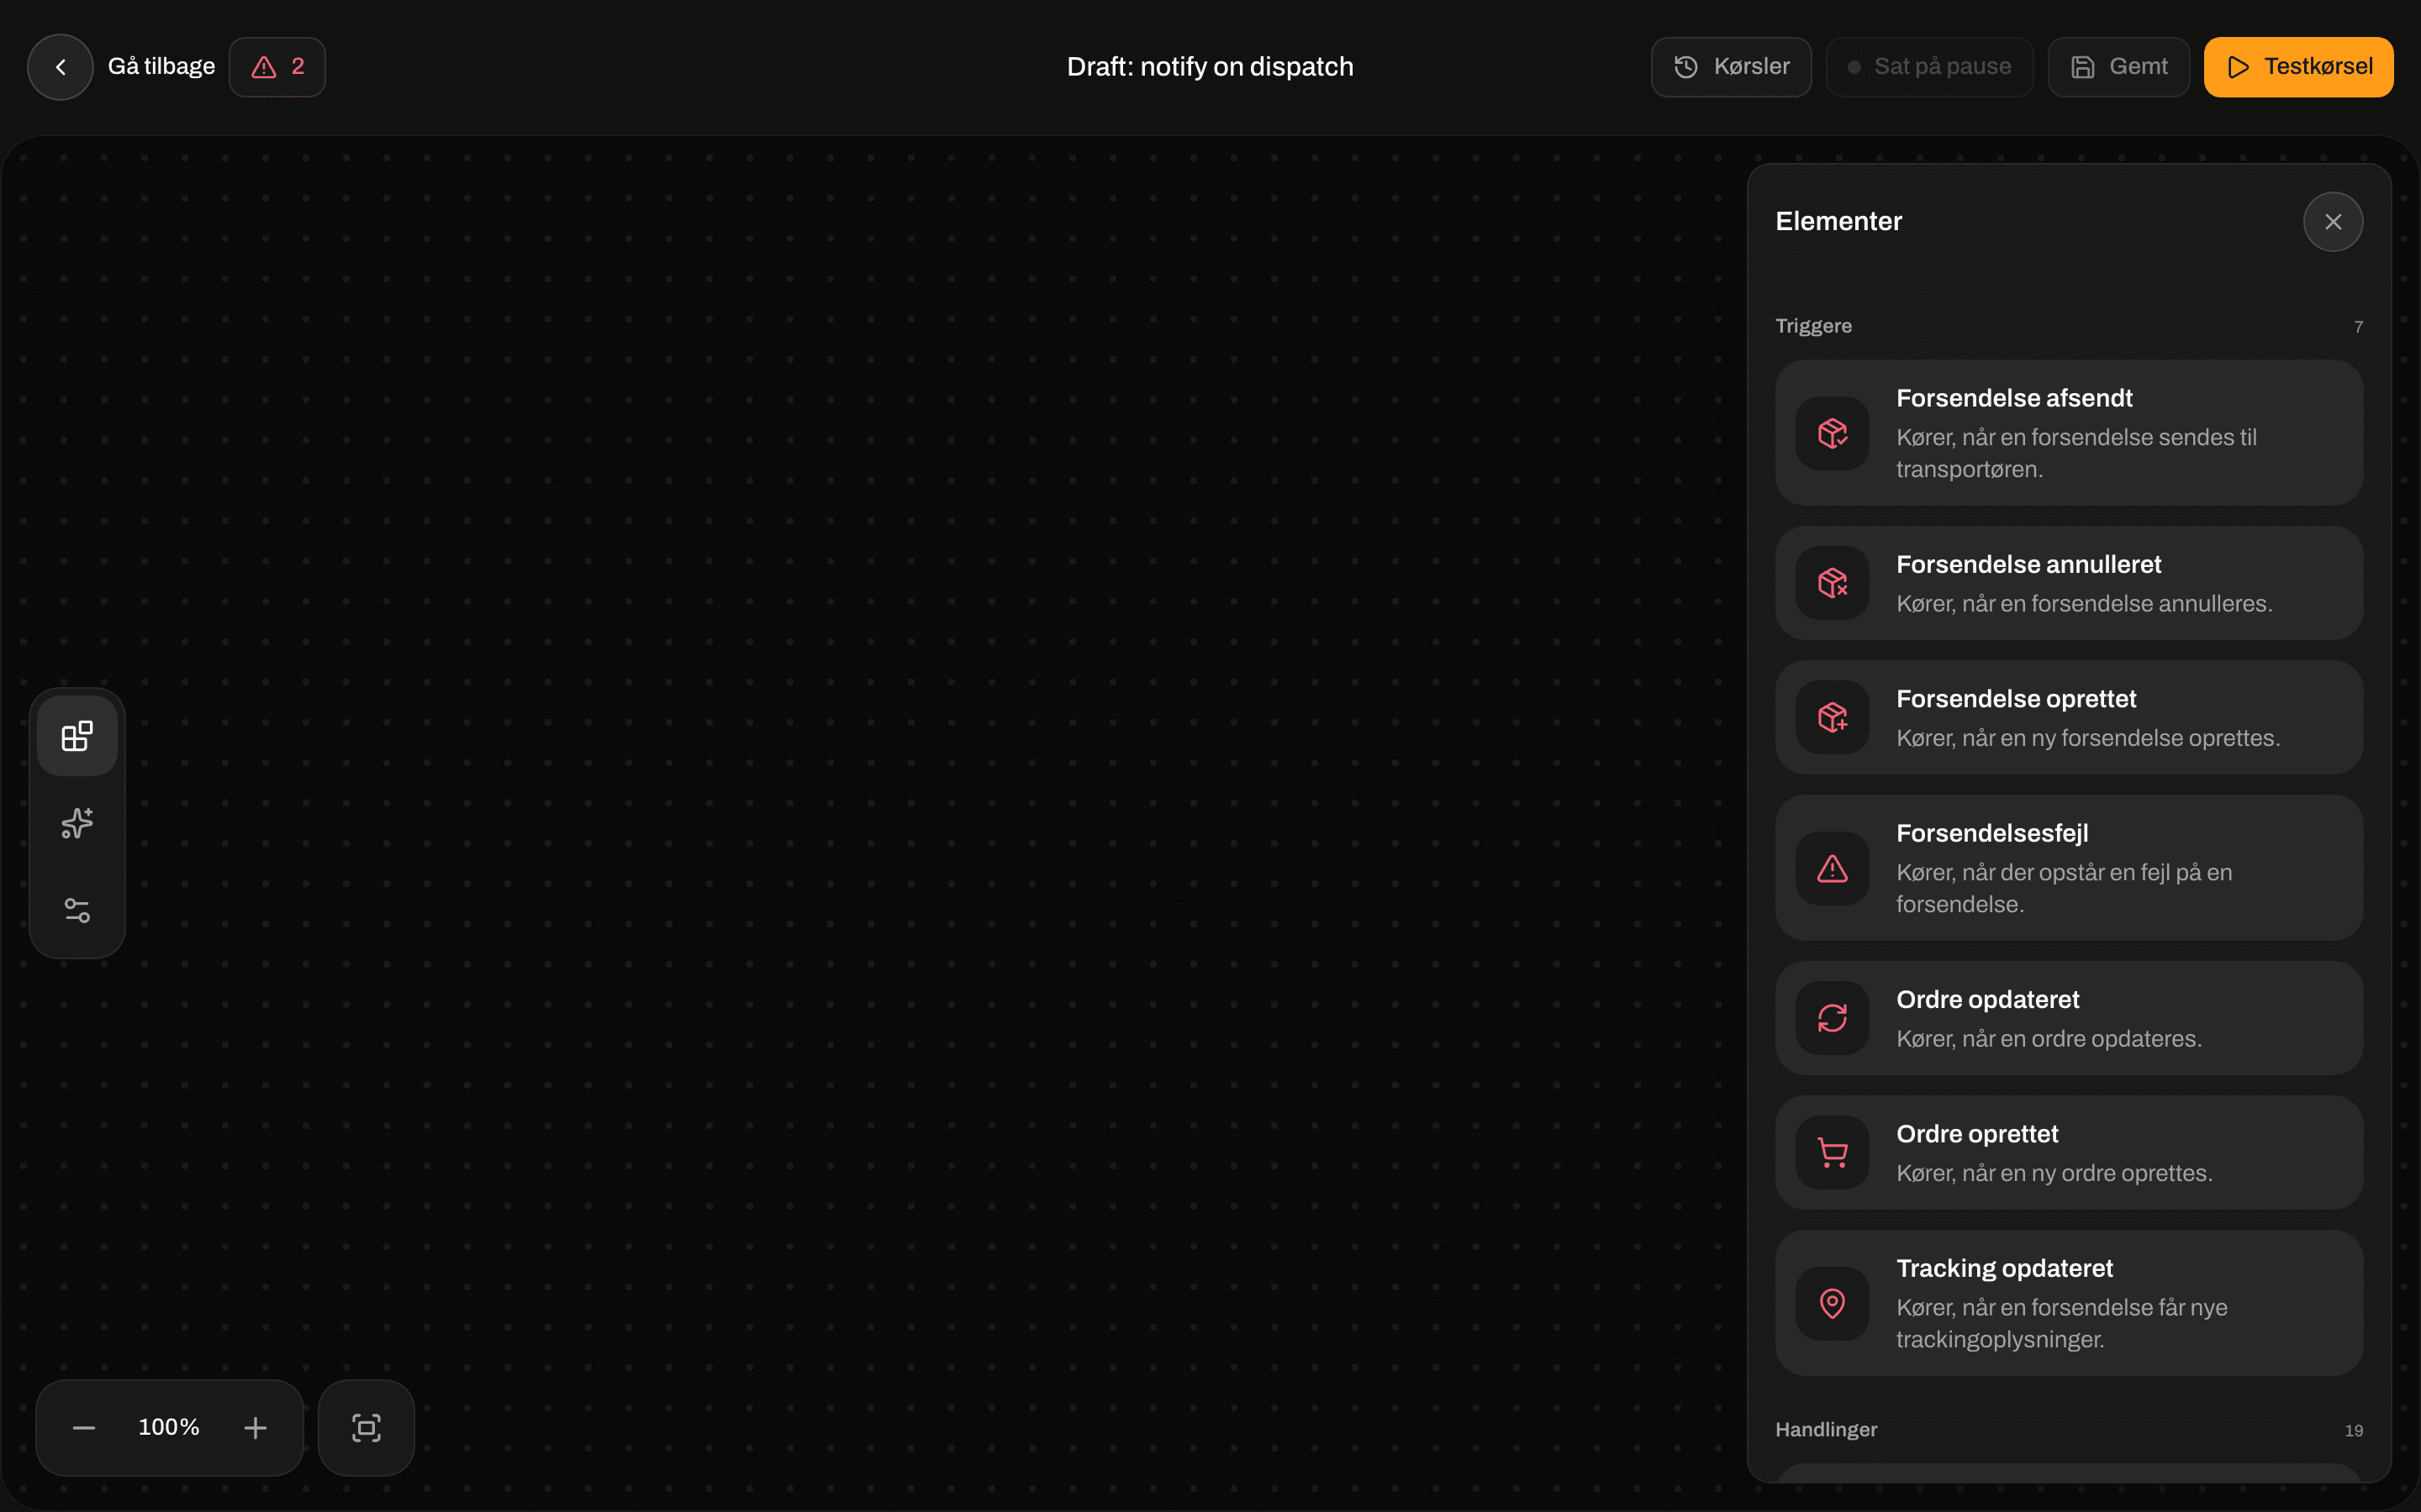Select the Forsendelse annulleret package icon
The image size is (2421, 1512).
click(x=1832, y=583)
